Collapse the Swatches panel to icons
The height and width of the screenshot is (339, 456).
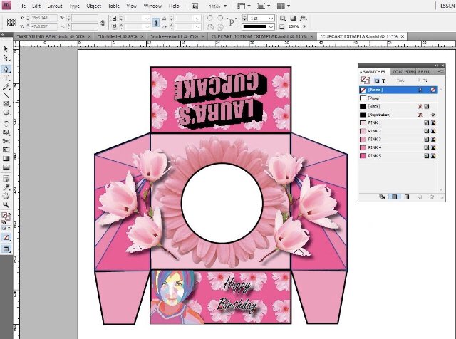click(x=437, y=66)
